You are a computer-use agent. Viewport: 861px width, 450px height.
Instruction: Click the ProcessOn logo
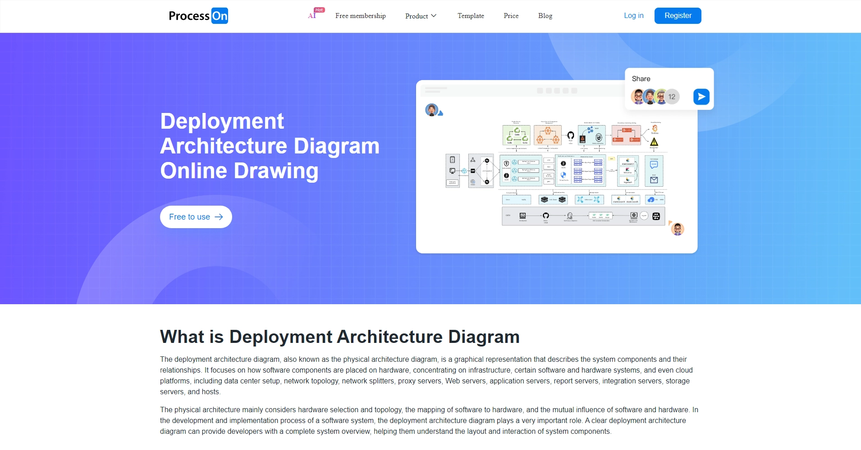pyautogui.click(x=198, y=16)
